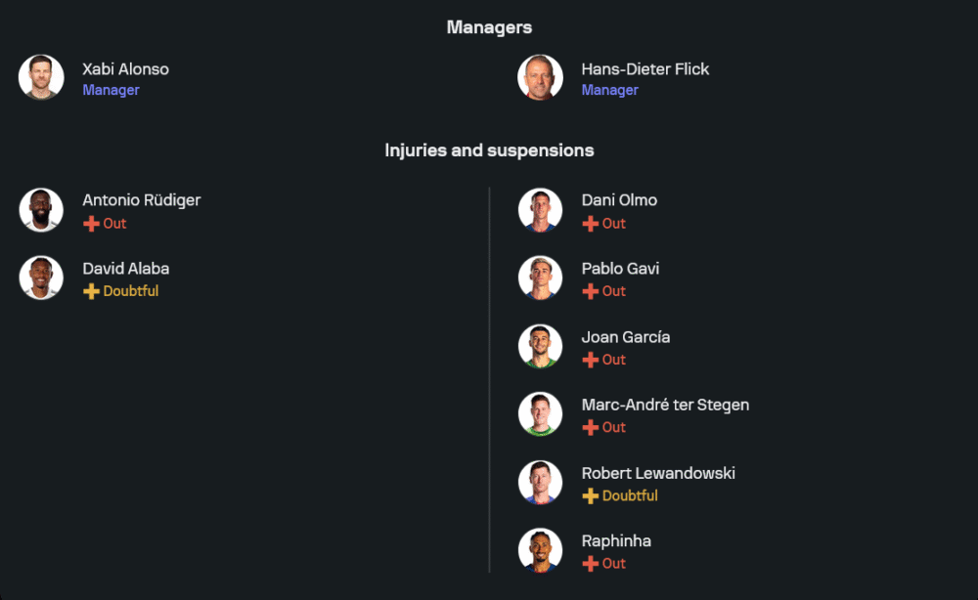Click the Injuries and suspensions heading
Screen dimensions: 978x600
click(489, 150)
